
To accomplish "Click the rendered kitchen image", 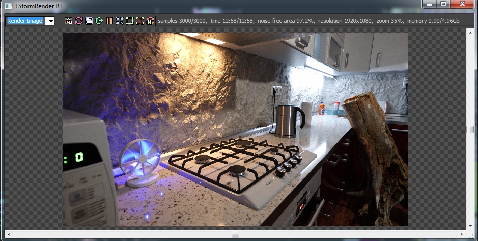I will point(235,129).
